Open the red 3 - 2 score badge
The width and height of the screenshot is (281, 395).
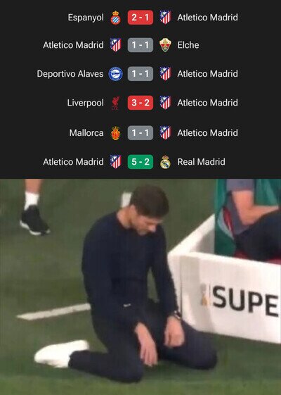[140, 103]
